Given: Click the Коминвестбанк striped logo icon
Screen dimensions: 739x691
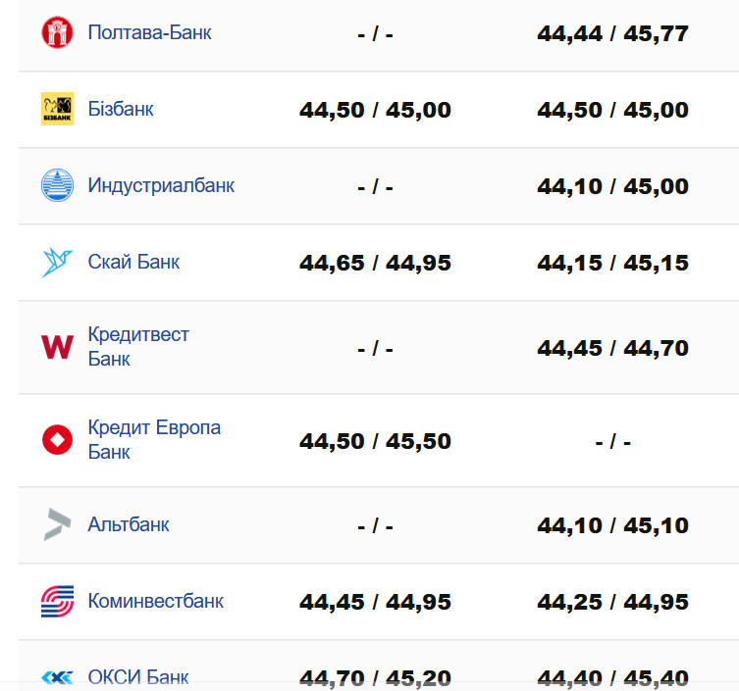Looking at the screenshot, I should (x=57, y=601).
